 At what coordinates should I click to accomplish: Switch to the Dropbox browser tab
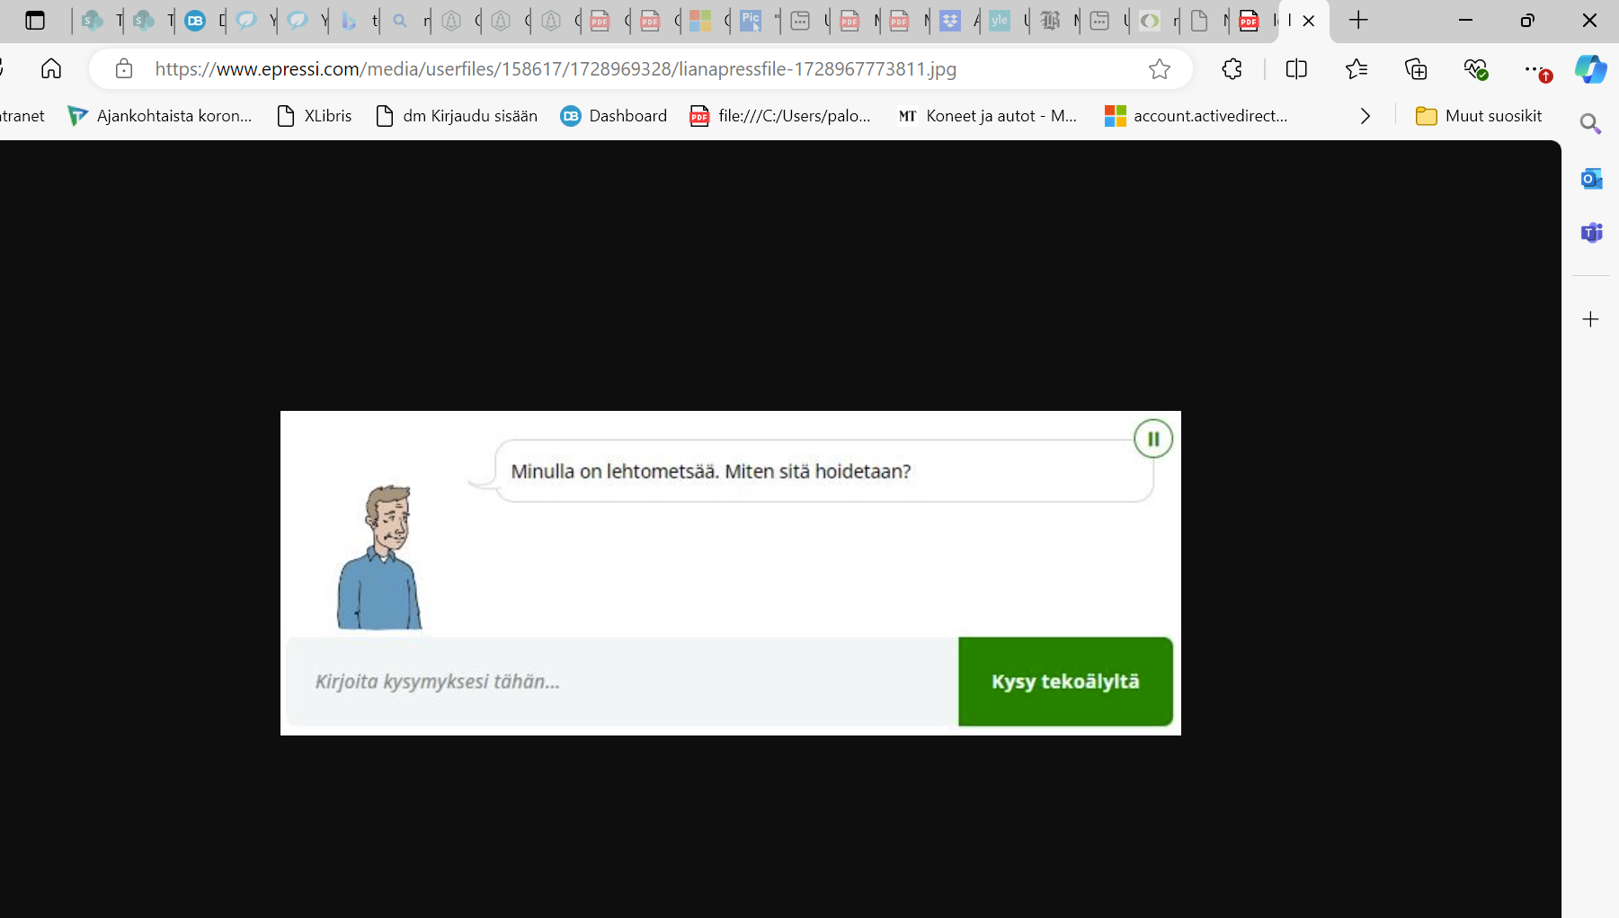951,21
